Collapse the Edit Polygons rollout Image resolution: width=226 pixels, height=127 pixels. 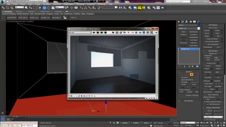(213, 25)
